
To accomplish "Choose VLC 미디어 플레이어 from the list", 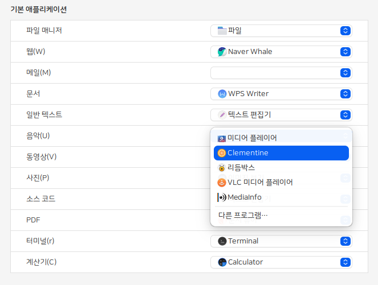I will click(x=260, y=183).
